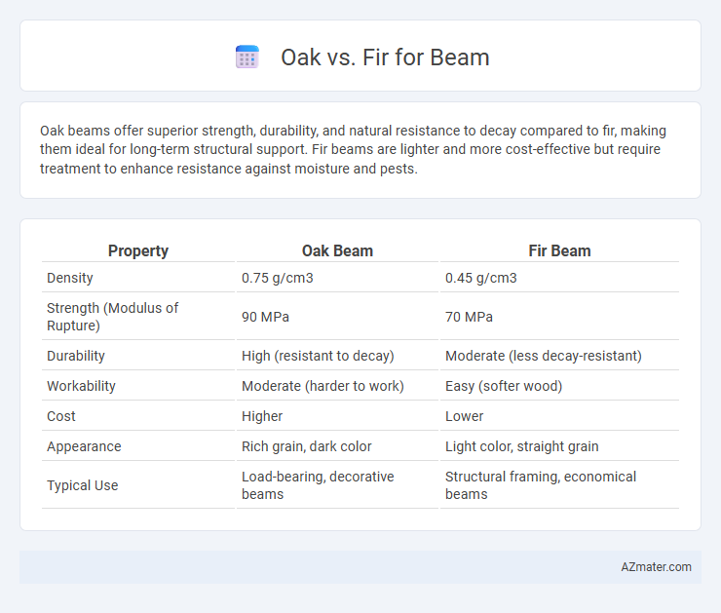Select the 'Lower' cost cell

coord(464,416)
